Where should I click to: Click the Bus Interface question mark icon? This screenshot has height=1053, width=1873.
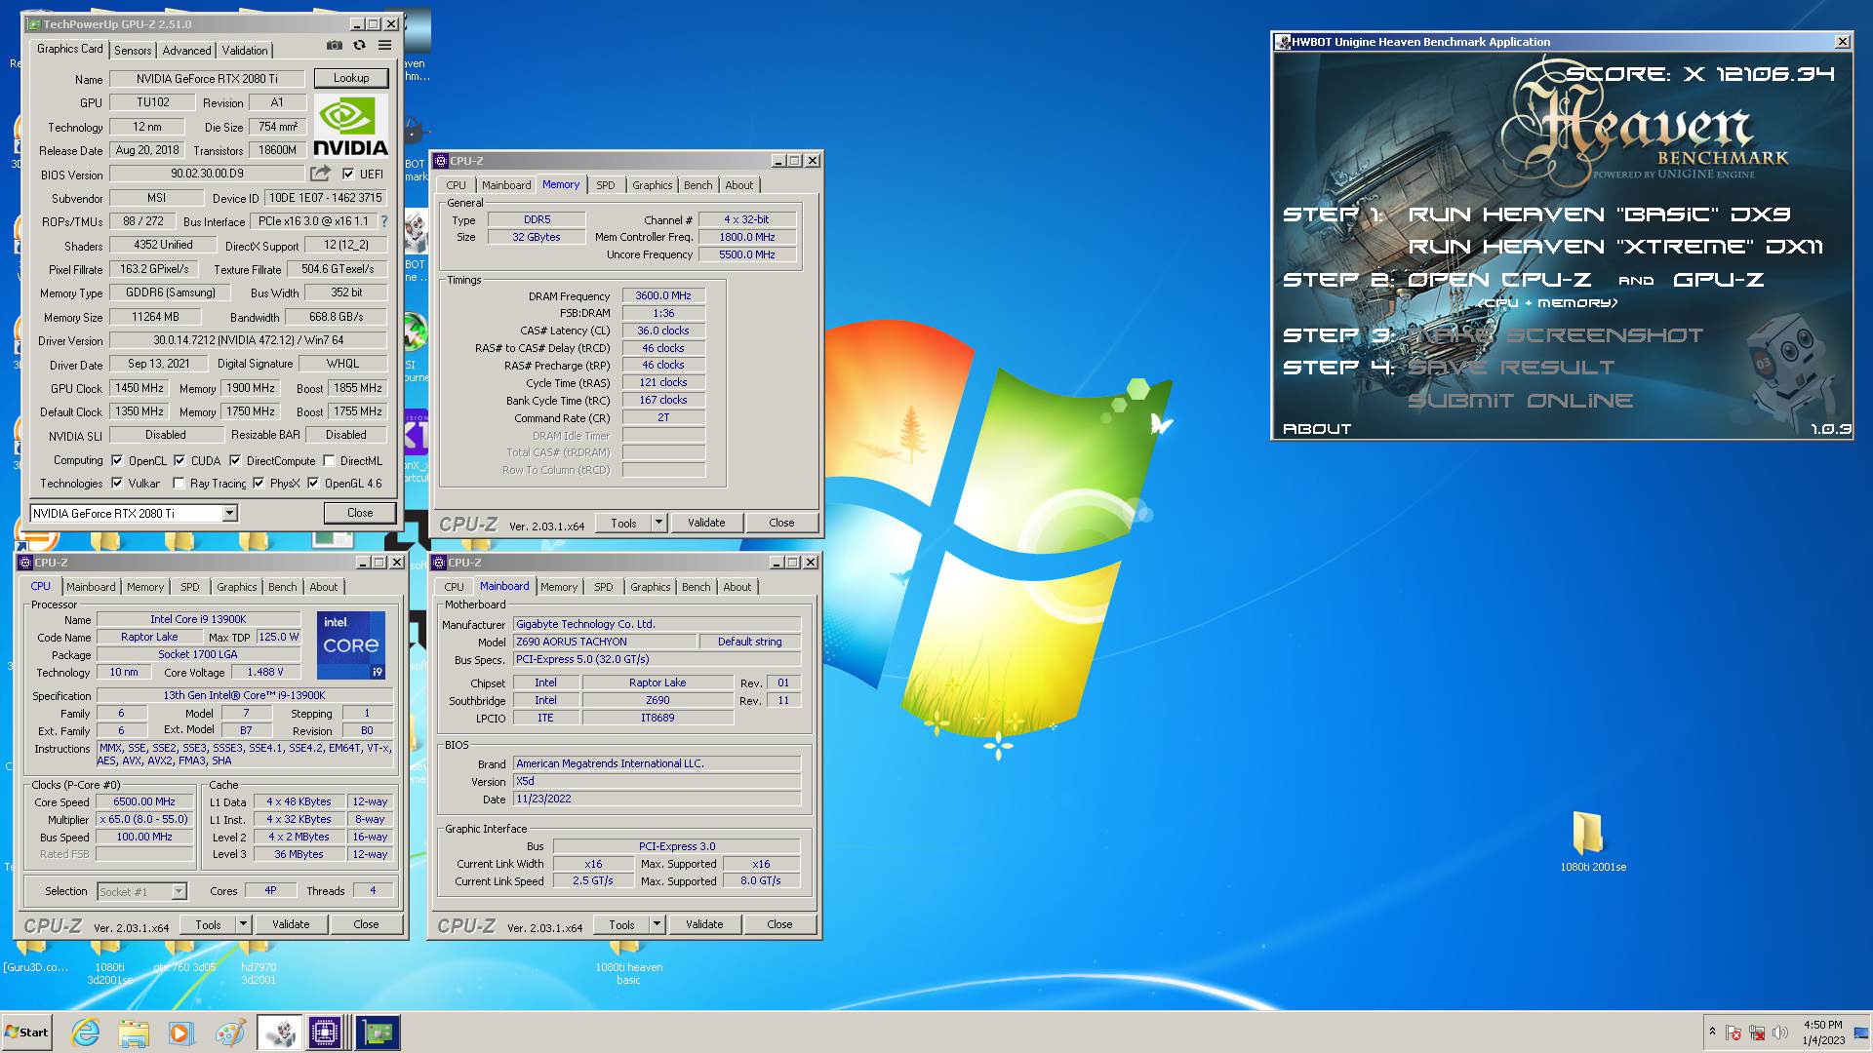click(x=384, y=221)
